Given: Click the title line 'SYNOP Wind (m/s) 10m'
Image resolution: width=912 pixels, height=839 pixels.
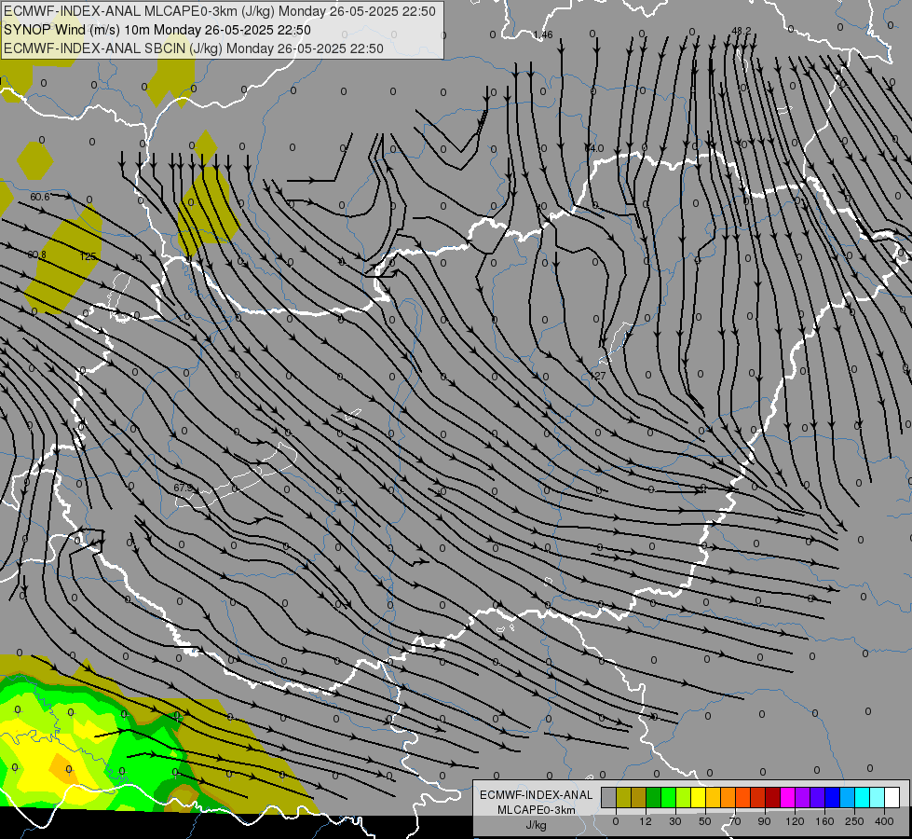Looking at the screenshot, I should (x=76, y=30).
